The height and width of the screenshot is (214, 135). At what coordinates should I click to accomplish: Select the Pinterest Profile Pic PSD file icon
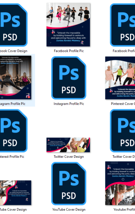coord(14,131)
